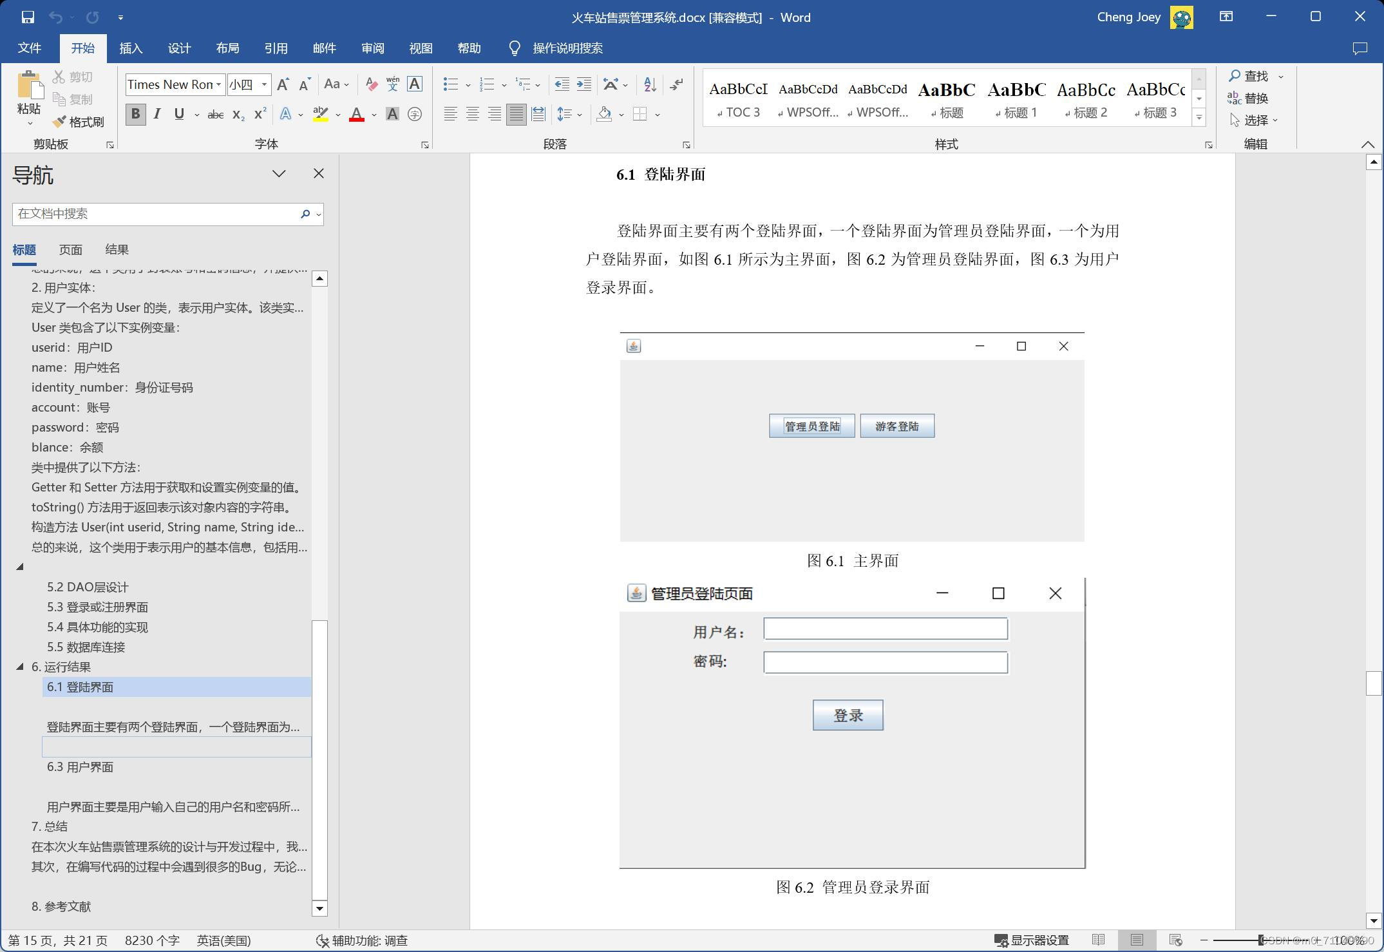Click the Clear Formatting eraser icon
Screen dimensions: 1384x952
point(371,84)
